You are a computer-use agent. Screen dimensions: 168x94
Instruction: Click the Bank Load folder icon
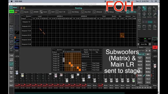point(11,36)
